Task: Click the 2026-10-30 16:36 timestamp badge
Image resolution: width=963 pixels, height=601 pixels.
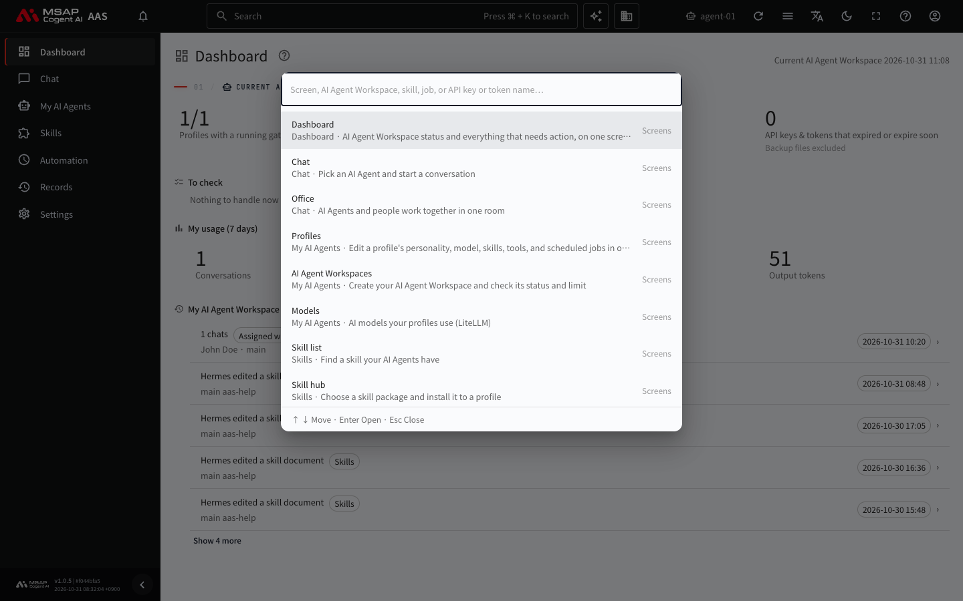Action: [x=894, y=468]
